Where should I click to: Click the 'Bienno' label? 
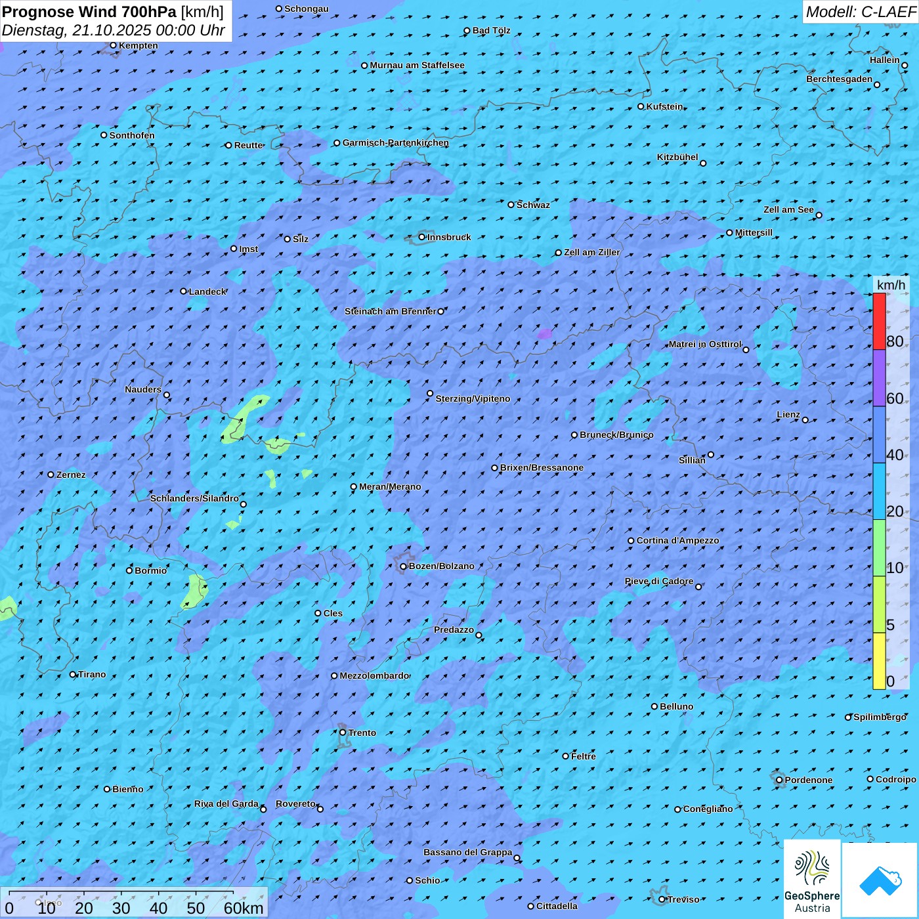point(127,789)
